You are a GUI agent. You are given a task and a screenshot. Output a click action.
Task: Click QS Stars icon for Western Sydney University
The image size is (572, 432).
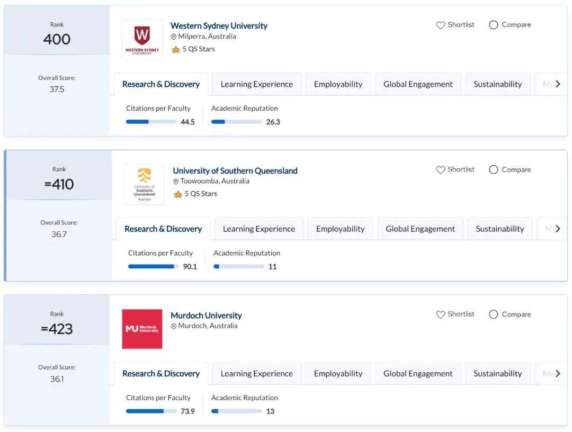[176, 49]
